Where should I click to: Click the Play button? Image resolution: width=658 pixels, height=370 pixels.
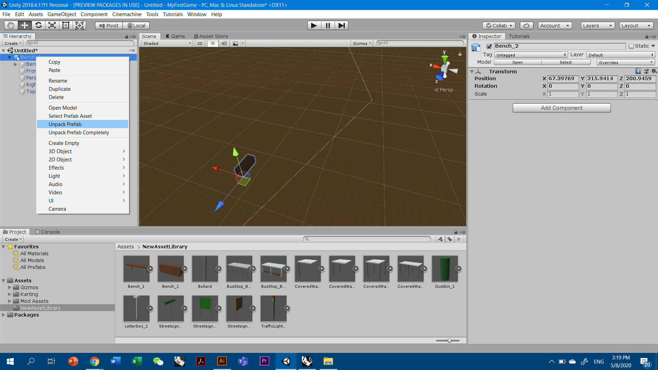pyautogui.click(x=314, y=25)
